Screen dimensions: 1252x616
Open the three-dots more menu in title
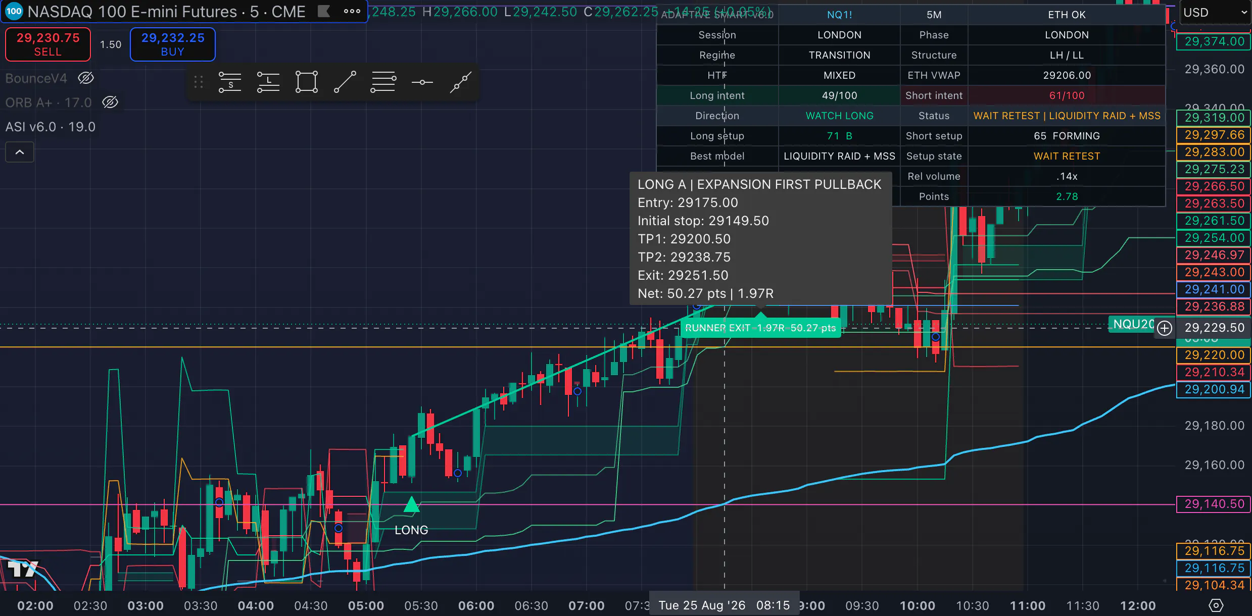point(352,11)
